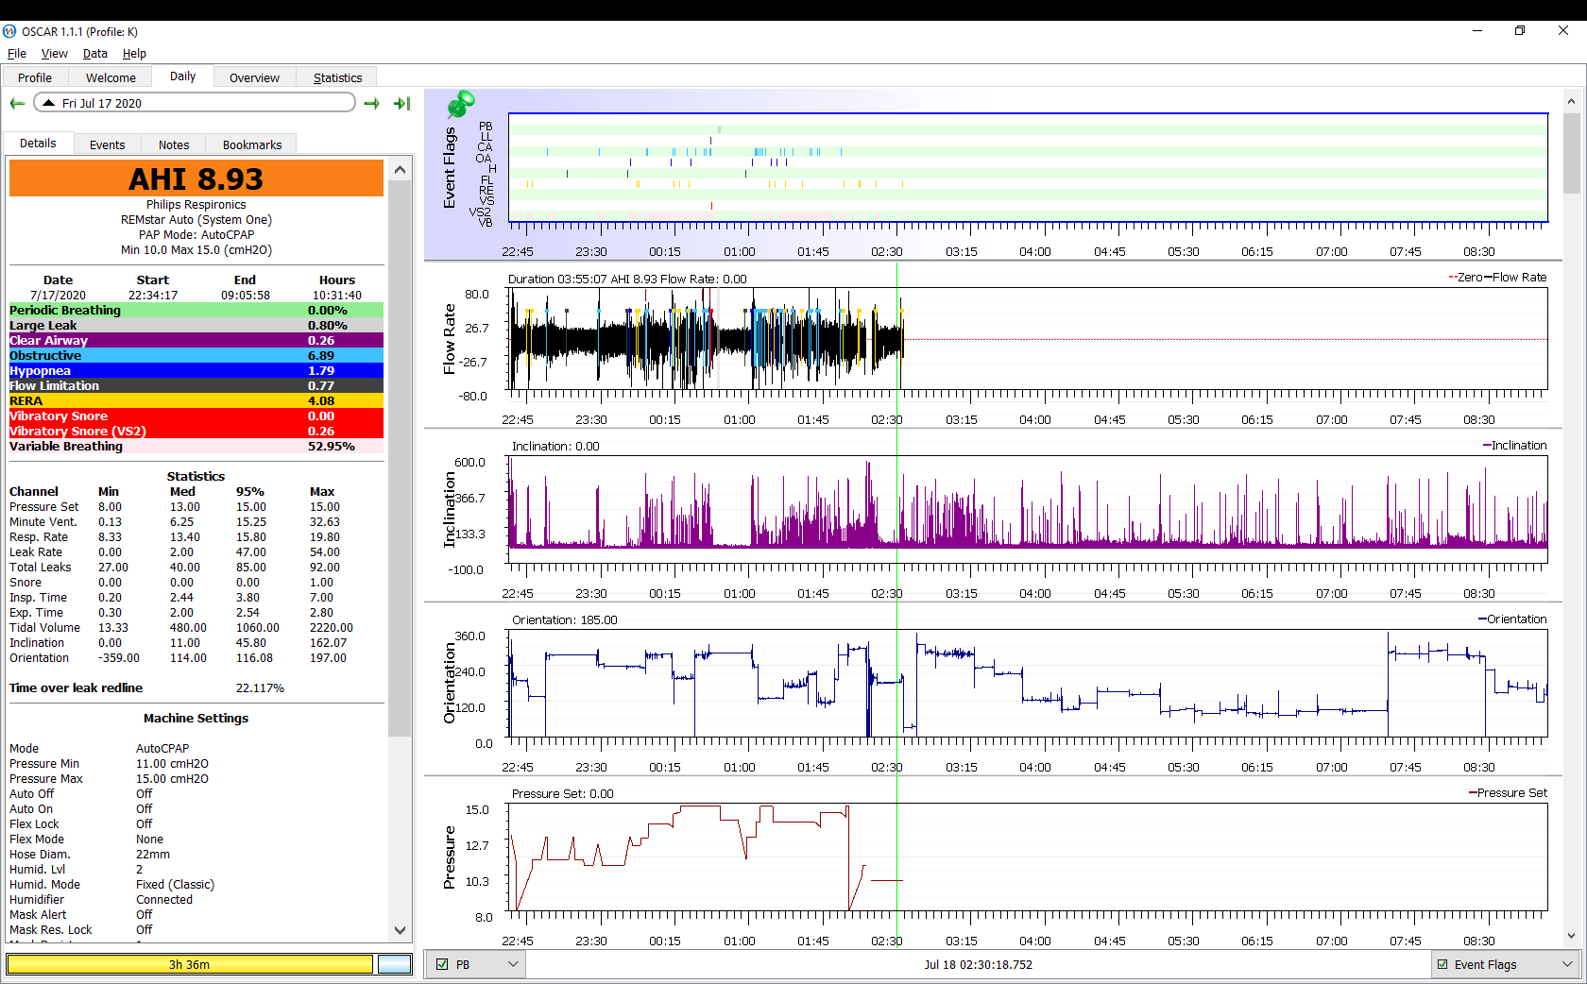Open the Events sub-tab
1587x984 pixels.
[x=107, y=144]
